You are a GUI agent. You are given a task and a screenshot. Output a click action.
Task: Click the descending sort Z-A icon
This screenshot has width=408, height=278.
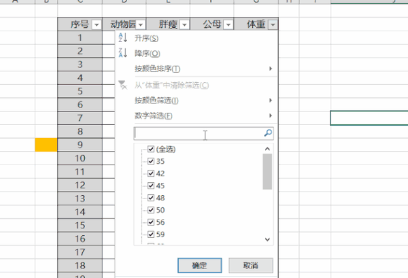coord(123,53)
